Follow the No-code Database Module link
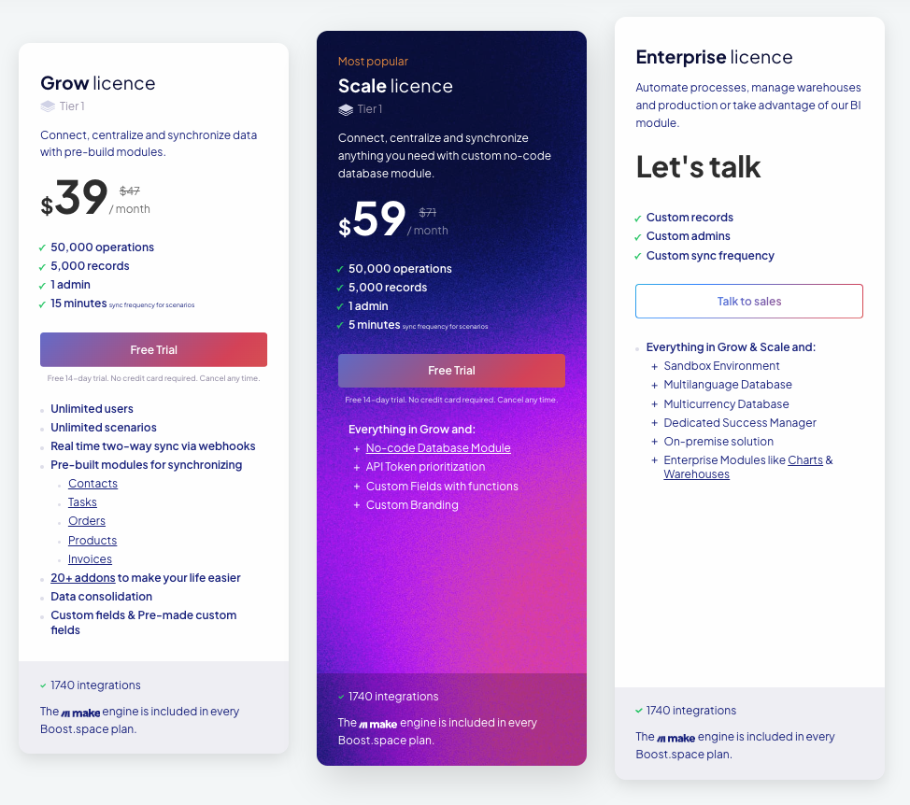Image resolution: width=910 pixels, height=805 pixels. click(438, 448)
